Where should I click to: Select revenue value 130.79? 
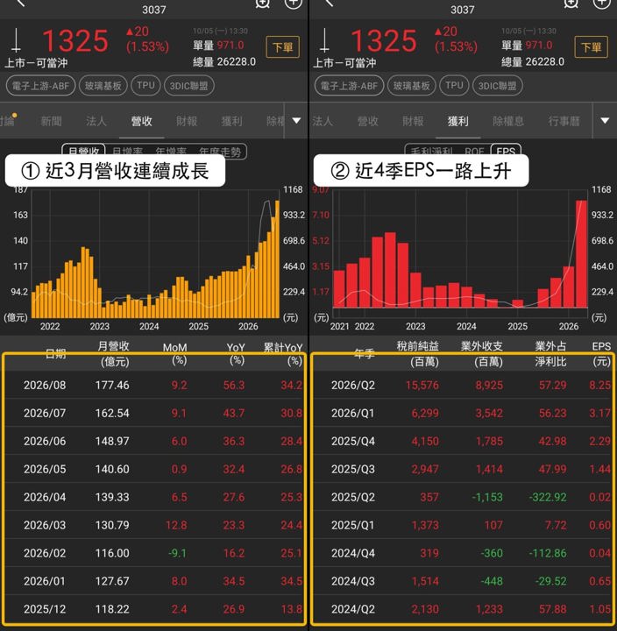coord(112,525)
